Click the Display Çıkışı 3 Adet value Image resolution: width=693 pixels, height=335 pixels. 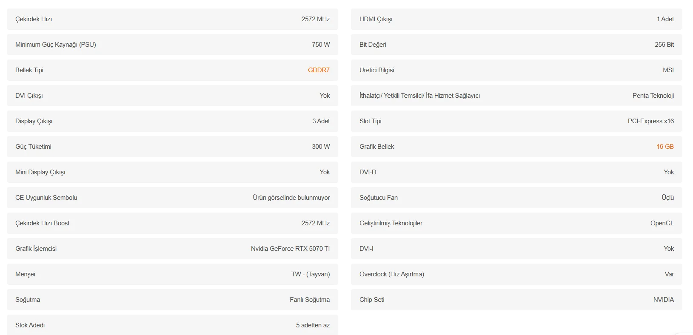(x=321, y=121)
